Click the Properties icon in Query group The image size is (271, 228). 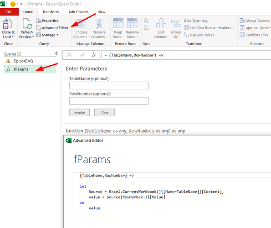tap(38, 21)
